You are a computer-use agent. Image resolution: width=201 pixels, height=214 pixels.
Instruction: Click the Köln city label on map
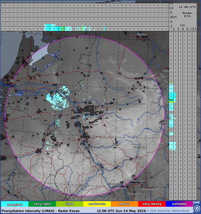(x=83, y=139)
